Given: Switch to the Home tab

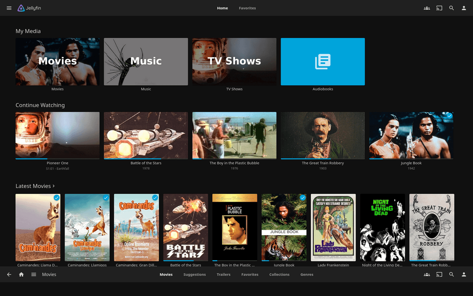Looking at the screenshot, I should [x=222, y=8].
